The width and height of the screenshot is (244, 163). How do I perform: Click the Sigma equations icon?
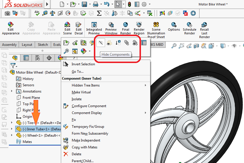click(99, 13)
